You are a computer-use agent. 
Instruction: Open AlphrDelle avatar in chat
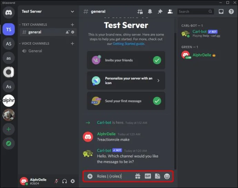(x=88, y=137)
